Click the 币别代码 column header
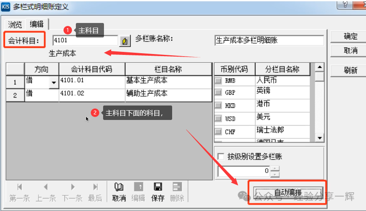 (x=234, y=69)
